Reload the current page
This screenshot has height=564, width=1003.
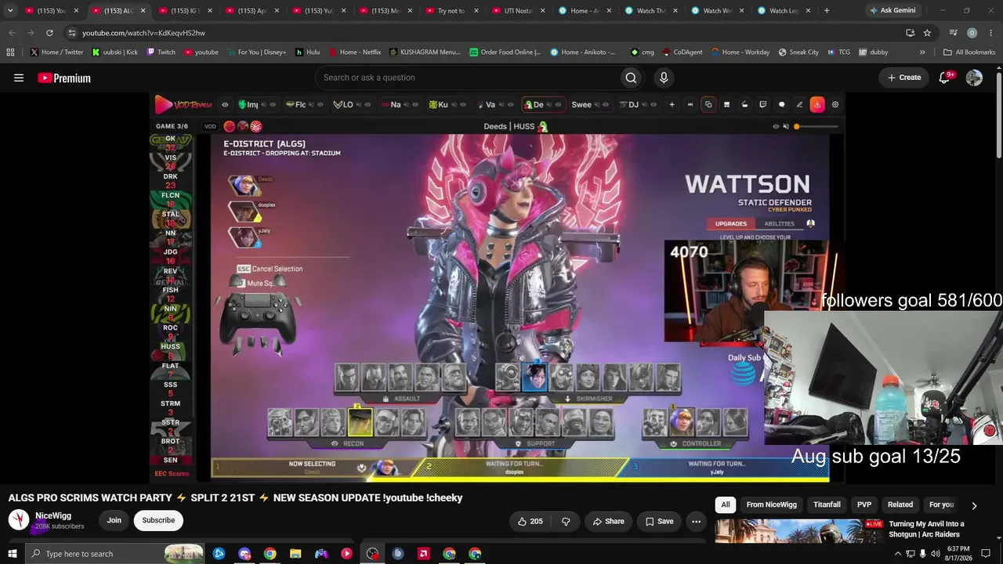[x=49, y=33]
